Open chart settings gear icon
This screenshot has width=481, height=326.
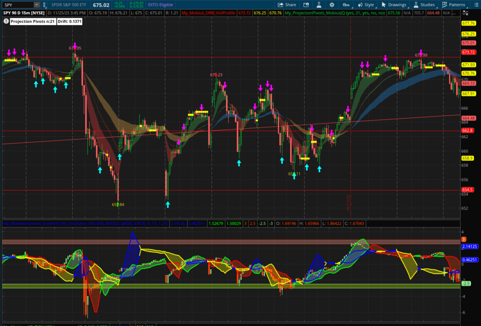tap(332, 5)
